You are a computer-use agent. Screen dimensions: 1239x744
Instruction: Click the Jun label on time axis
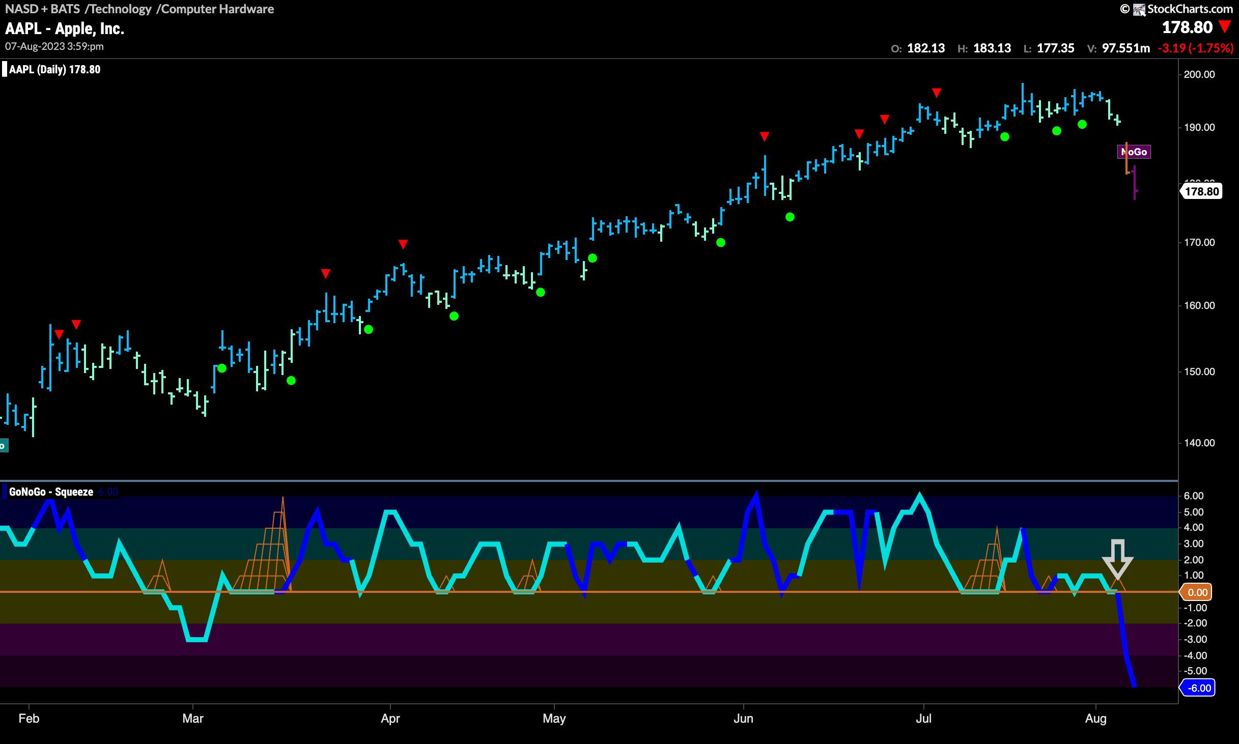point(743,718)
